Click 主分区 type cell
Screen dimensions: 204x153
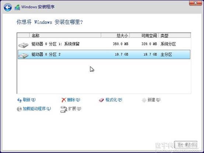click(x=166, y=54)
